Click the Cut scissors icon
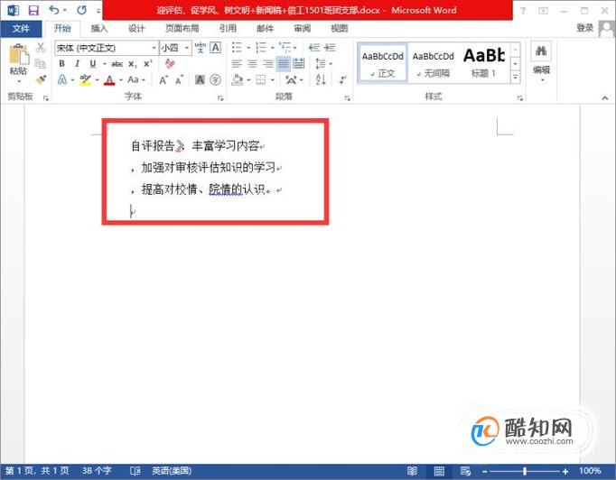The height and width of the screenshot is (480, 616). (x=41, y=48)
